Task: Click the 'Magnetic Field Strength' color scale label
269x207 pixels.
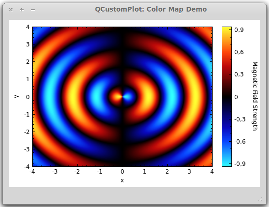Action: [255, 96]
